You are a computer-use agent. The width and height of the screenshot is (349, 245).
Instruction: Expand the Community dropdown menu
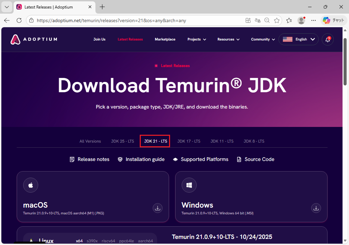point(262,39)
